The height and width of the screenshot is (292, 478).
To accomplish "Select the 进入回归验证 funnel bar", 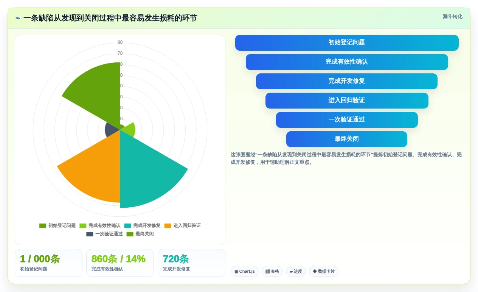I will [x=347, y=101].
